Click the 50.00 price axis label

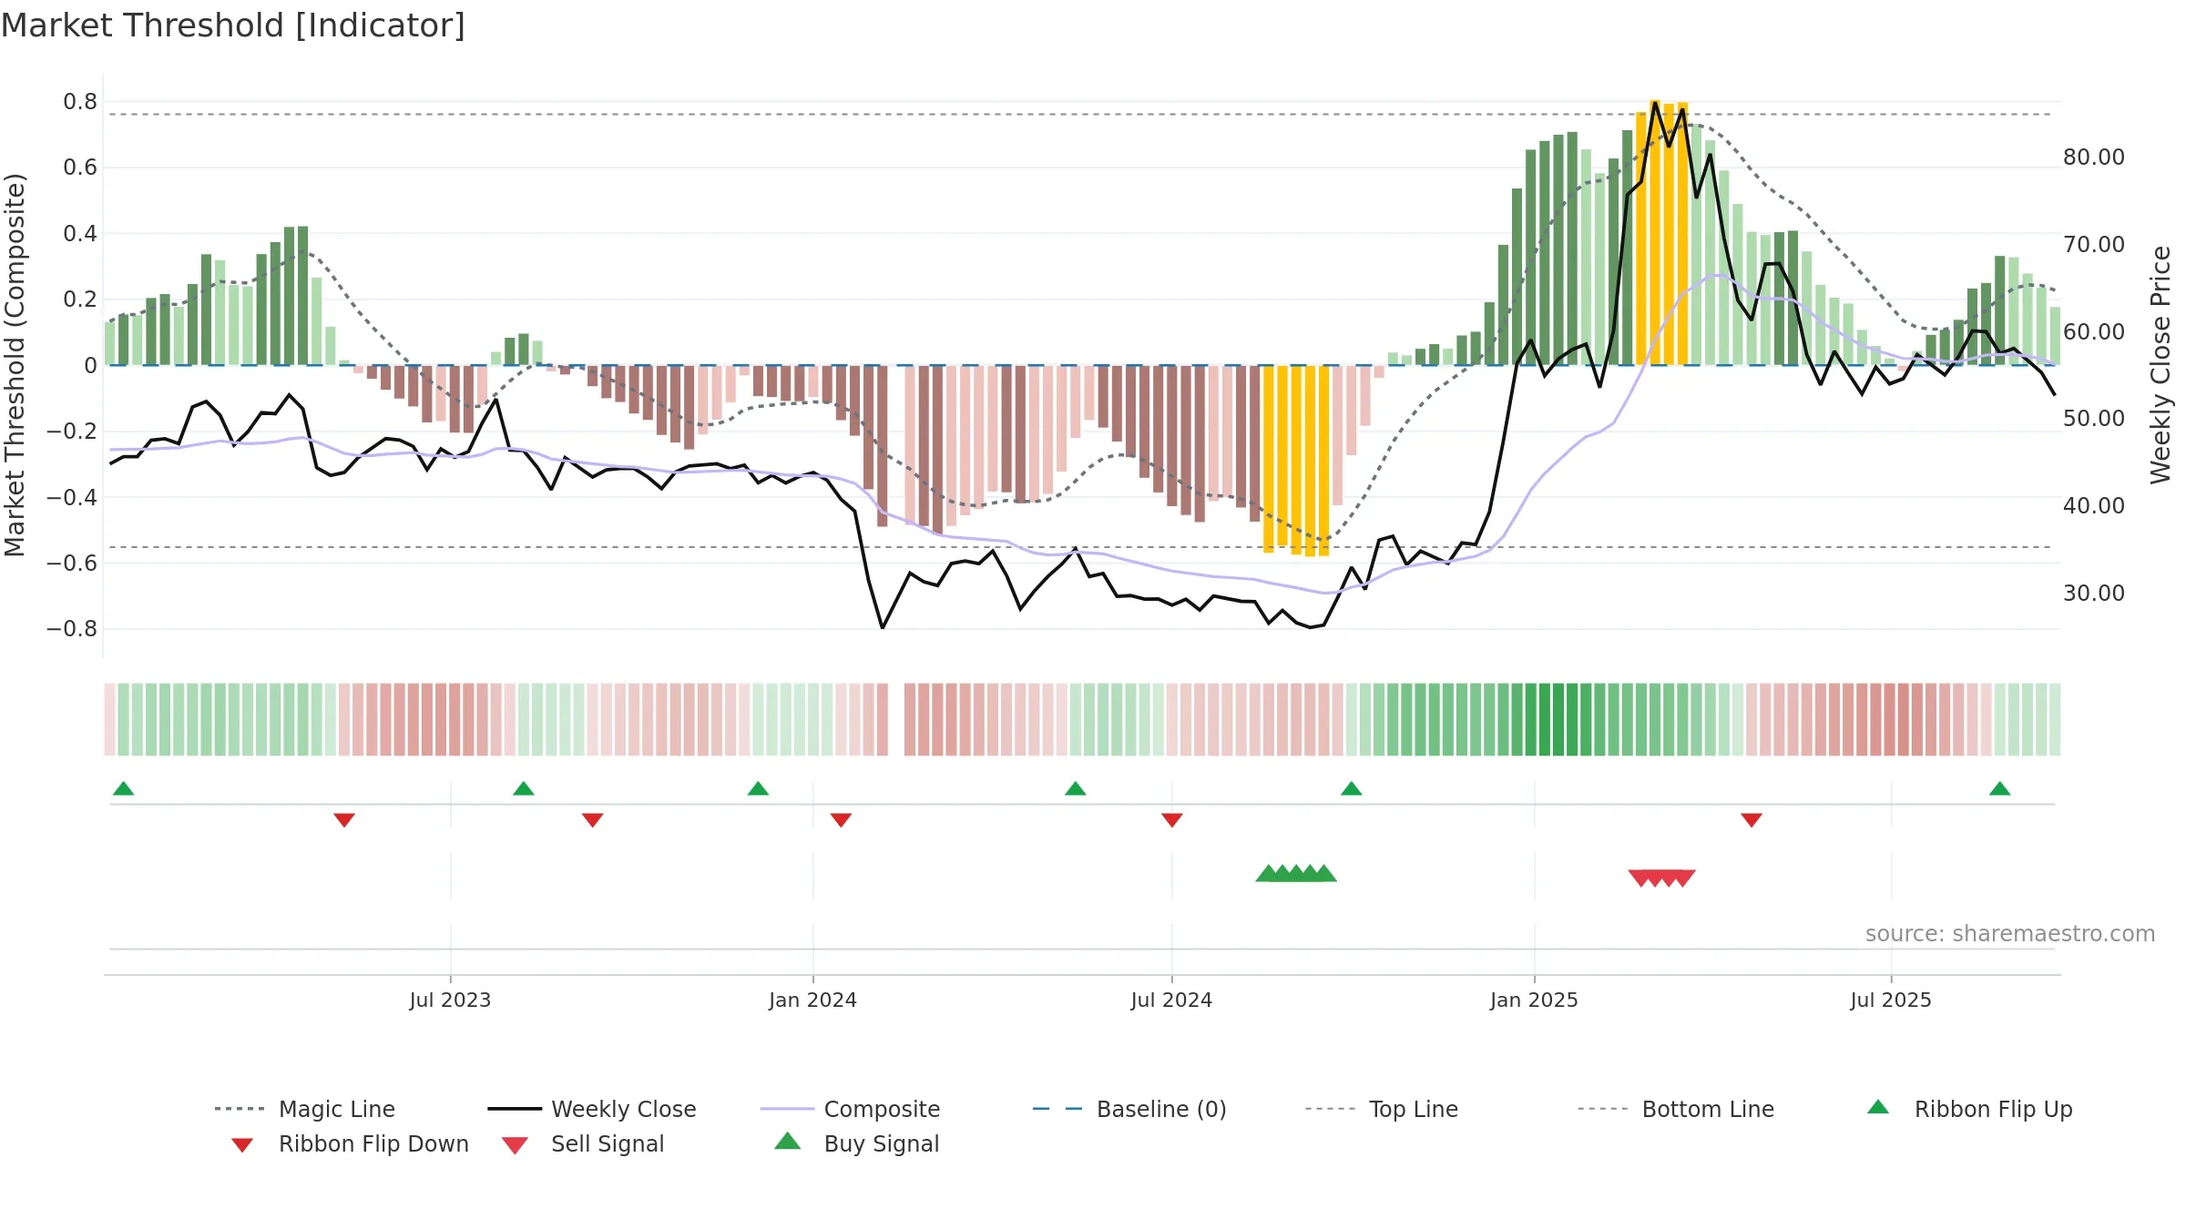click(x=2094, y=419)
